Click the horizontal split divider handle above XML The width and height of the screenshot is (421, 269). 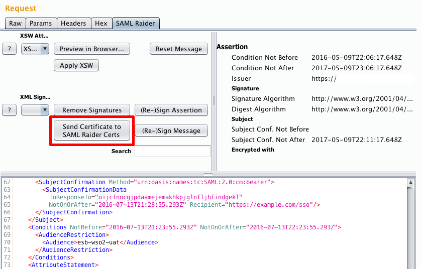click(x=208, y=174)
